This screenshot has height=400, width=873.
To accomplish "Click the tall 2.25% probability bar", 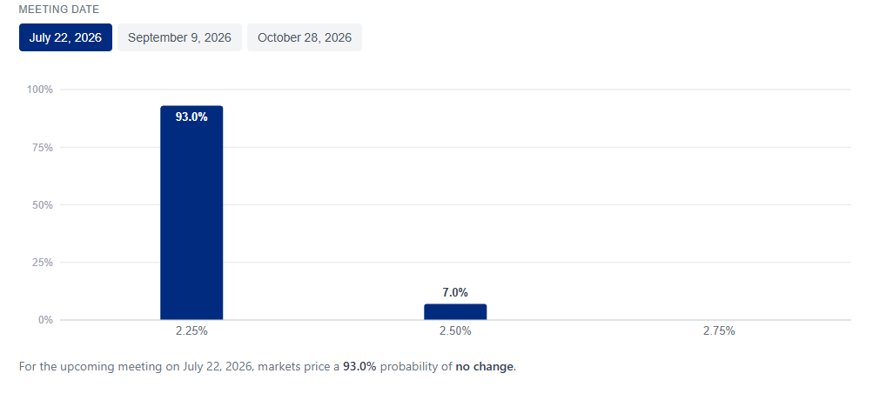I will [x=191, y=212].
